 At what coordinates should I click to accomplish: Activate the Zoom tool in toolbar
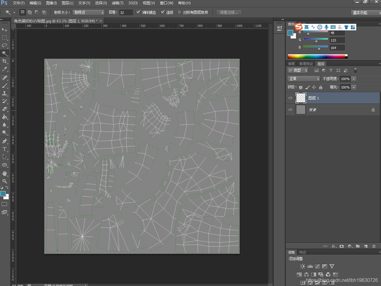pos(5,181)
